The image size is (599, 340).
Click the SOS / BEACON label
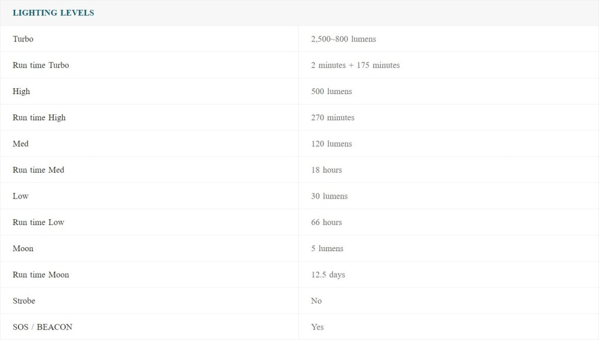coord(43,327)
